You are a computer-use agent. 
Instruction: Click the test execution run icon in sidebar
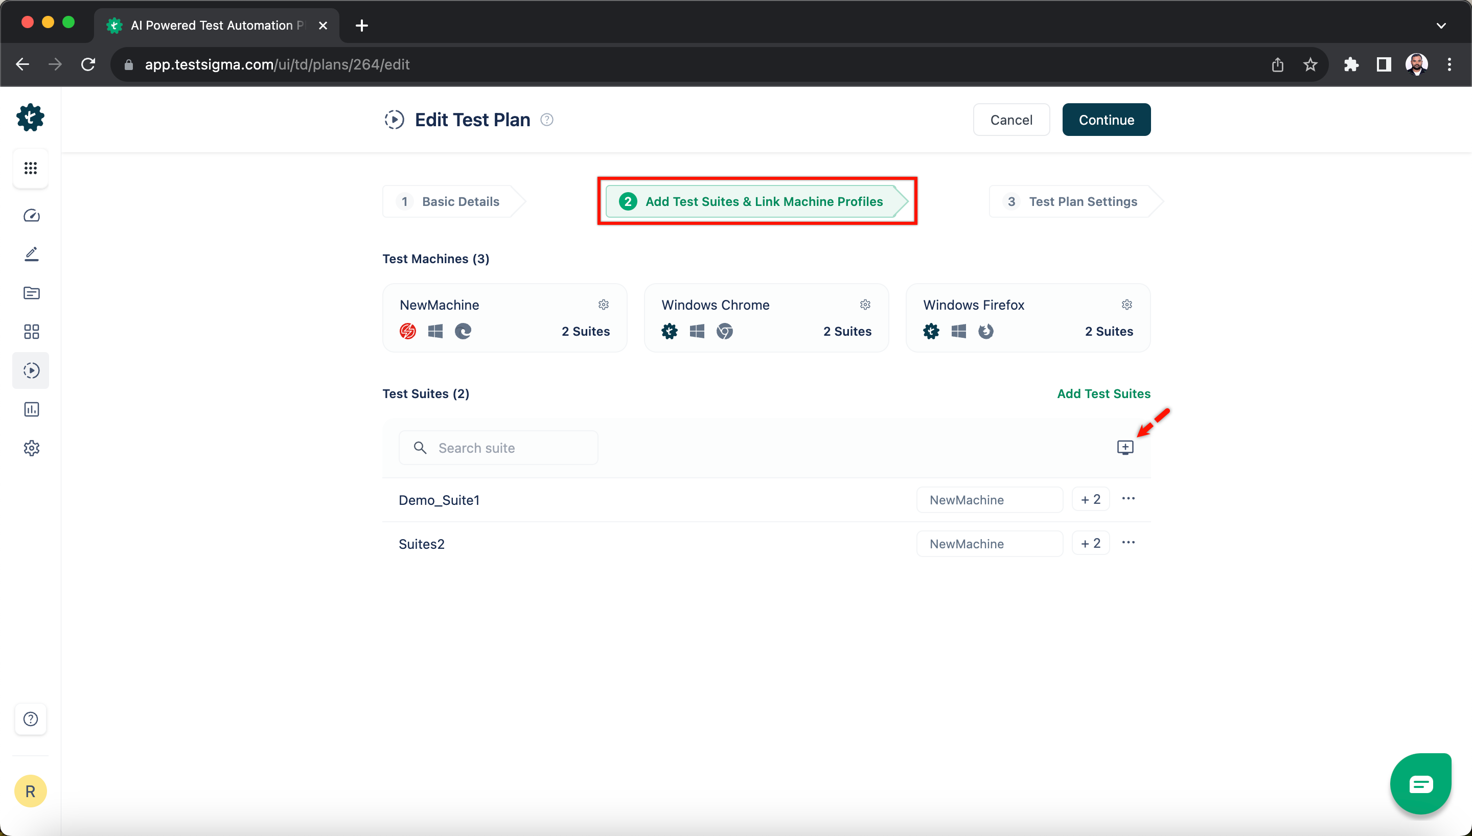point(30,370)
